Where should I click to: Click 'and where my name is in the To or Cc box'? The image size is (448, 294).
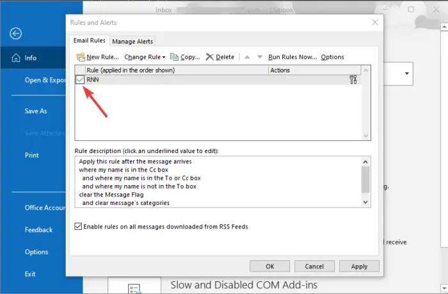(x=141, y=178)
